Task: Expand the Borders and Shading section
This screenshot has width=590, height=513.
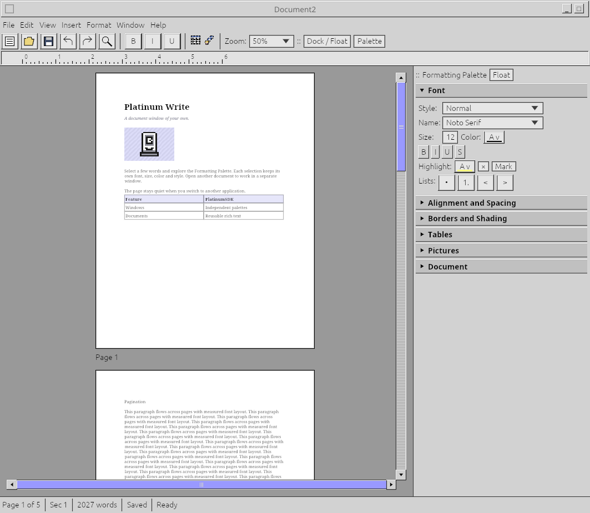Action: click(x=501, y=219)
